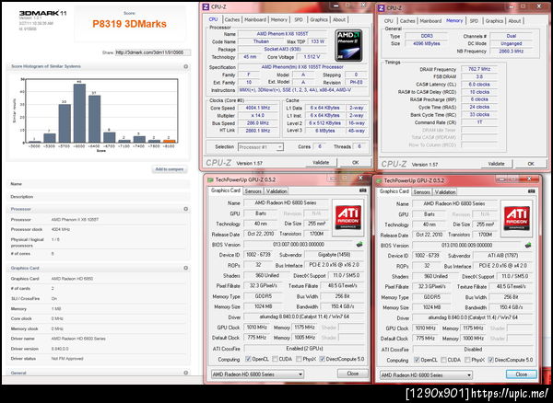Click the tallest ~6000 bar in the score histogram
Screen dimensions: 553x403
pyautogui.click(x=79, y=113)
